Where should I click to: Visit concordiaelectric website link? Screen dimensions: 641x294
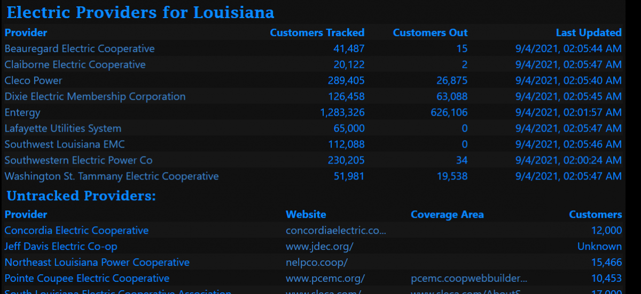(335, 231)
